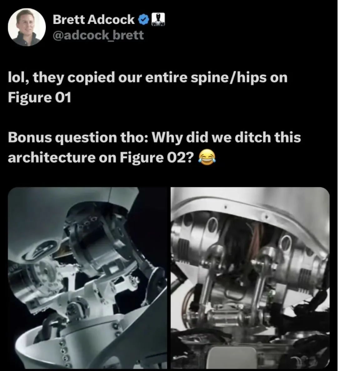Open Brett Adcock's profile avatar
Screen dimensions: 338x371
(27, 27)
